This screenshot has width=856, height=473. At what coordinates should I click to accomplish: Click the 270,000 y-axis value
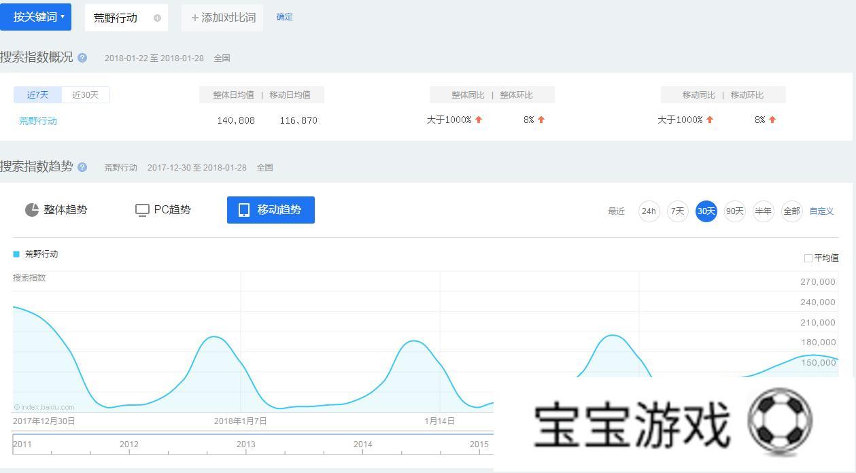coord(818,282)
